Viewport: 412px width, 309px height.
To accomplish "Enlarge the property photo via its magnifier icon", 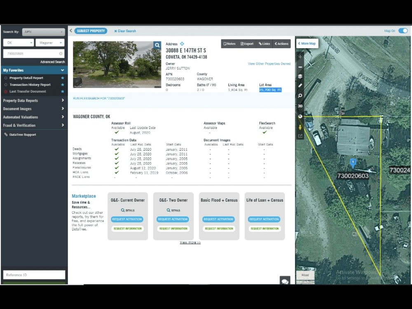I will [157, 45].
